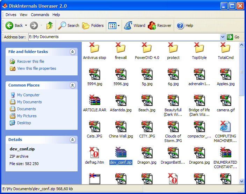Open Search with the magnifier icon
The width and height of the screenshot is (246, 194).
tap(62, 25)
